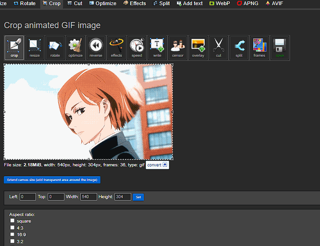The width and height of the screenshot is (320, 246).
Task: Open the overlay tool
Action: pyautogui.click(x=198, y=48)
